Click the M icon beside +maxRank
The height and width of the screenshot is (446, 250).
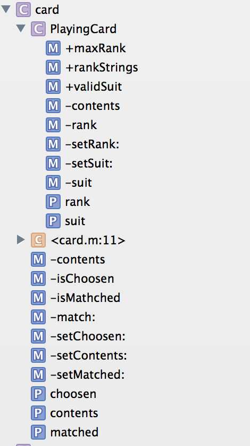click(53, 48)
